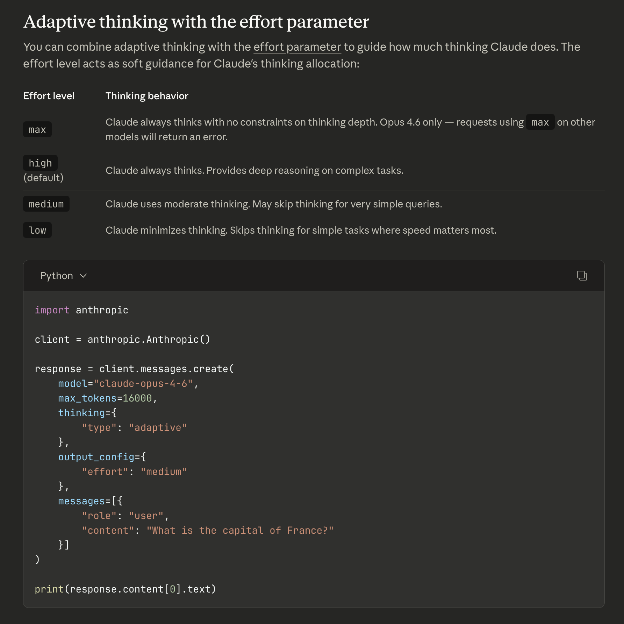Viewport: 624px width, 624px height.
Task: Click the claude-opus-4-6 model string
Action: tap(143, 384)
